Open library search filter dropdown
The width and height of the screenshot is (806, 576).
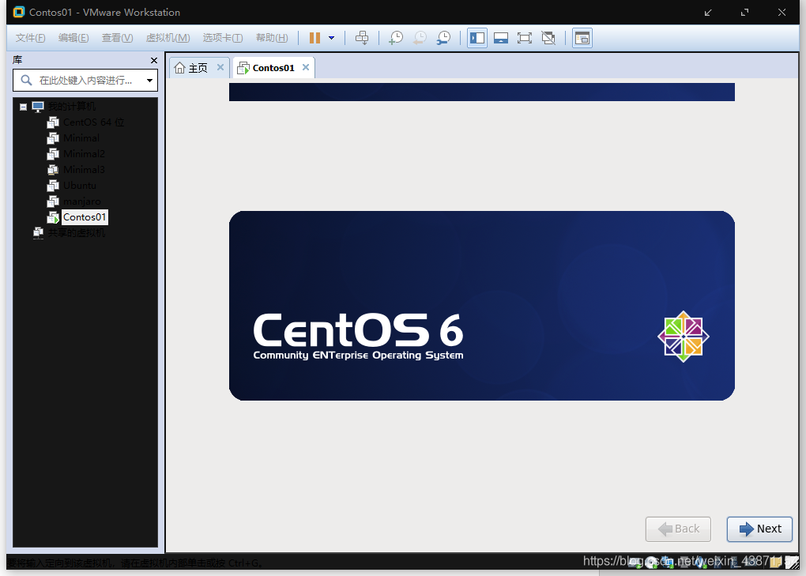[x=149, y=80]
